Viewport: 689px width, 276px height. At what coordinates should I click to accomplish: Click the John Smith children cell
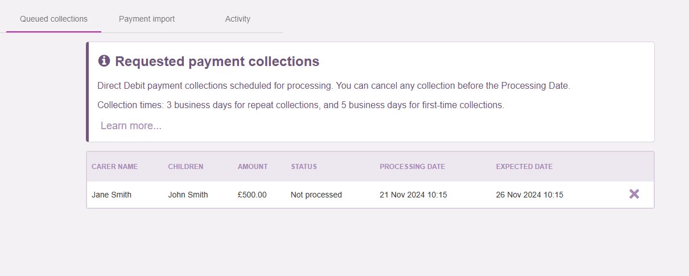click(x=188, y=195)
